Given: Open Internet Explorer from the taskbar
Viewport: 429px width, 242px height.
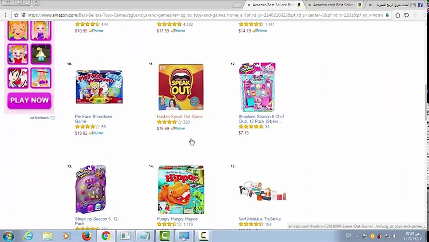Looking at the screenshot, I should [29, 236].
